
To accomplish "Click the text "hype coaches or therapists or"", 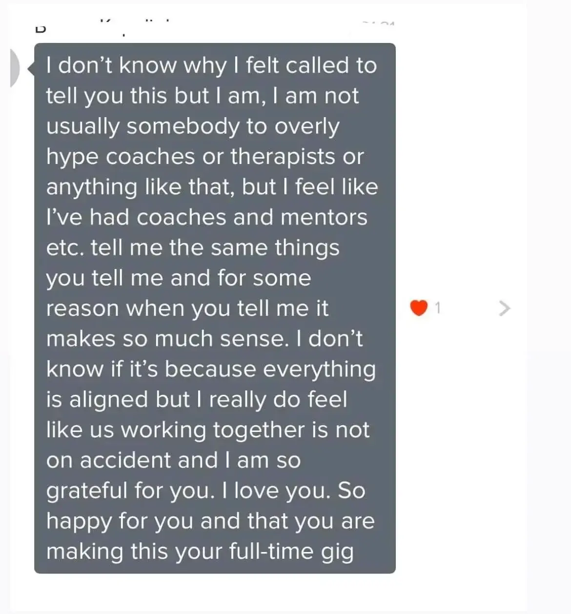I will (x=205, y=157).
